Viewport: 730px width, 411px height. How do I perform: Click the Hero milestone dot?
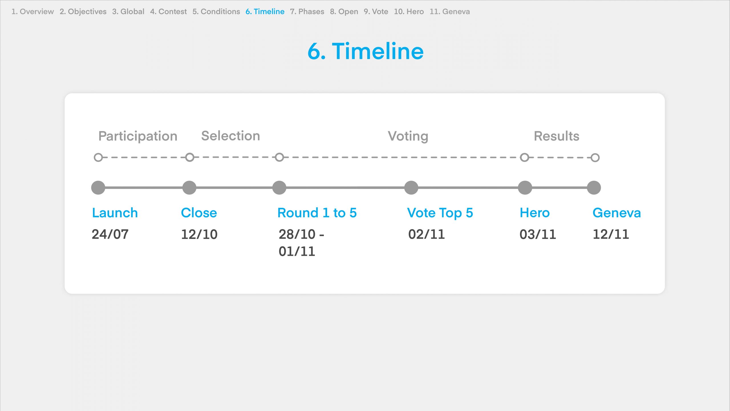click(x=525, y=188)
